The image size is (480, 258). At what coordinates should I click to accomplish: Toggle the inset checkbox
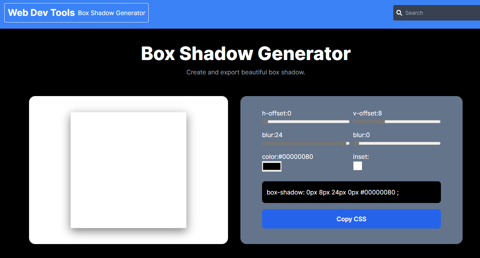(x=358, y=166)
